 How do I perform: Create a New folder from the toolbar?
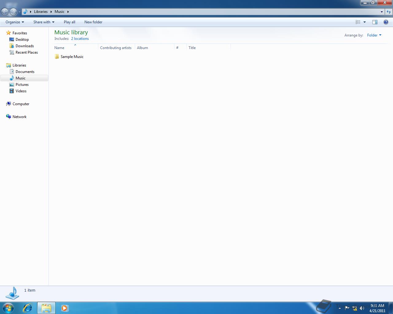tap(93, 22)
